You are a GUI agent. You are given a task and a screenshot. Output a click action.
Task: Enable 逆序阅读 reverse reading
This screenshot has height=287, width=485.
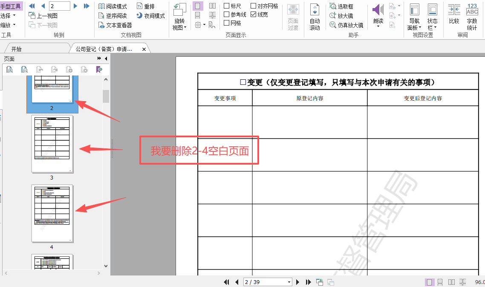[113, 15]
